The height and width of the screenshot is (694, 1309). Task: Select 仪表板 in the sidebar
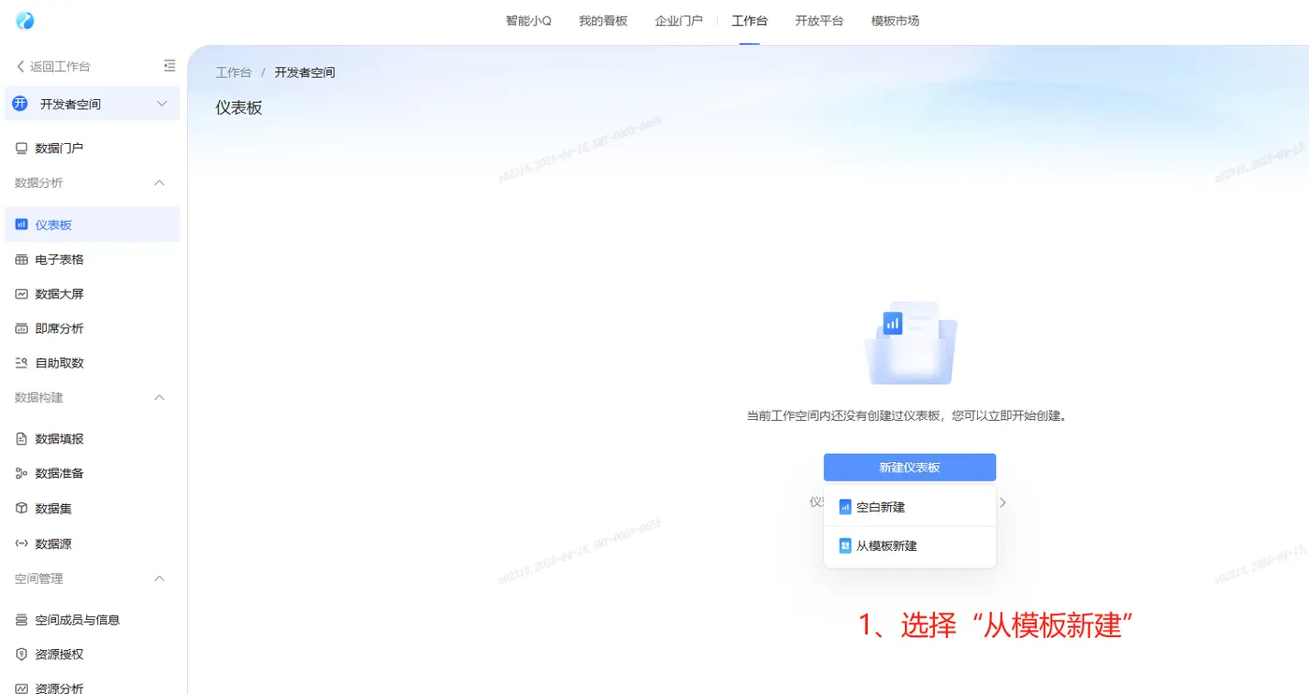92,224
